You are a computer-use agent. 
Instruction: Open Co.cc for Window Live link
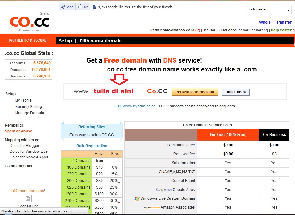[x=29, y=151]
